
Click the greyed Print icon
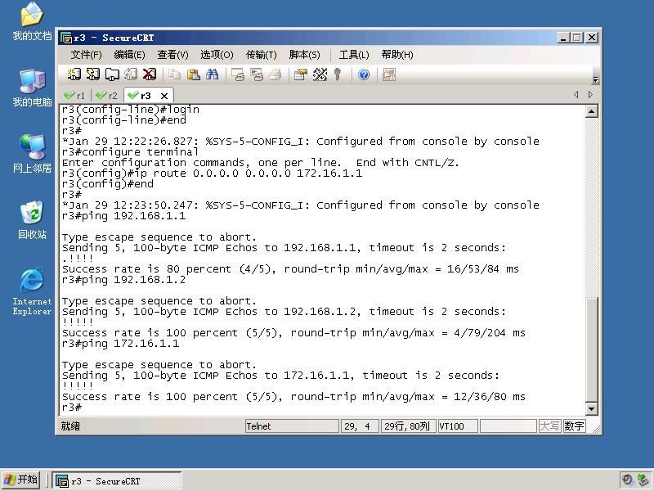[275, 74]
